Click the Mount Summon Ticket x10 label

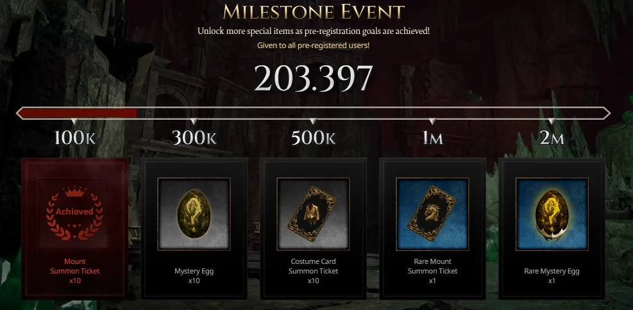pos(74,271)
